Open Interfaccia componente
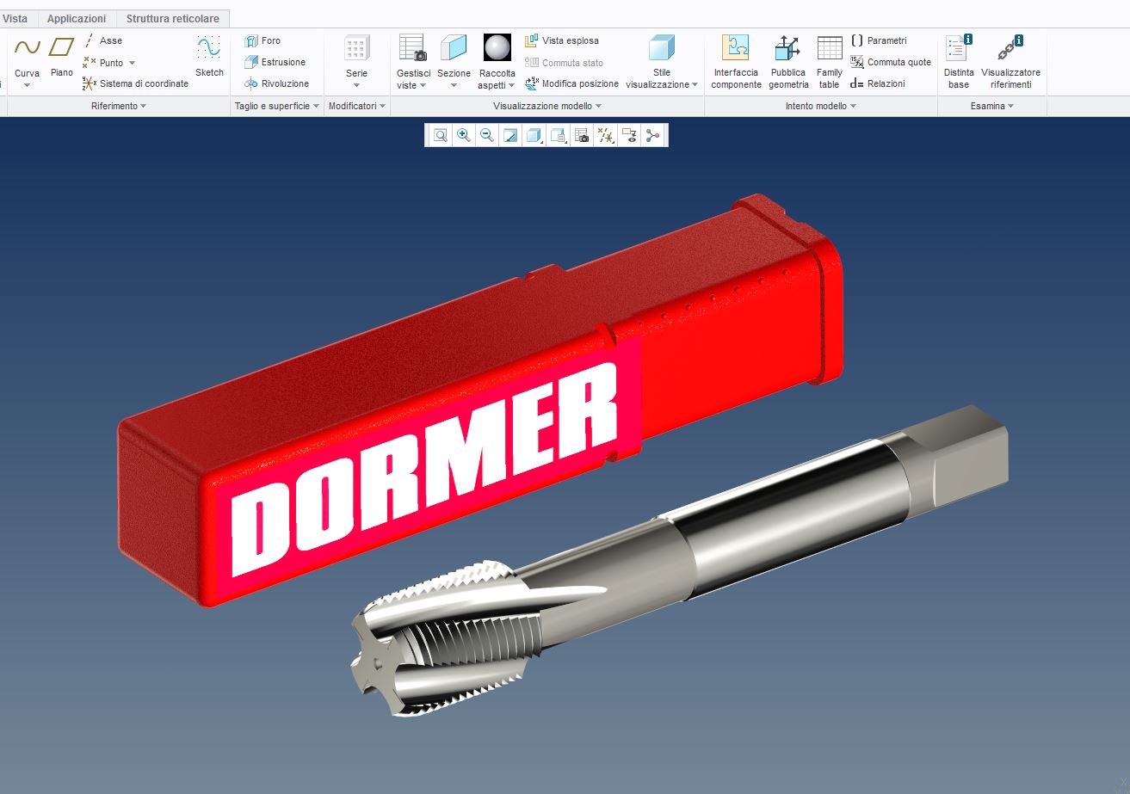Screen dimensions: 1130x794 [736, 62]
